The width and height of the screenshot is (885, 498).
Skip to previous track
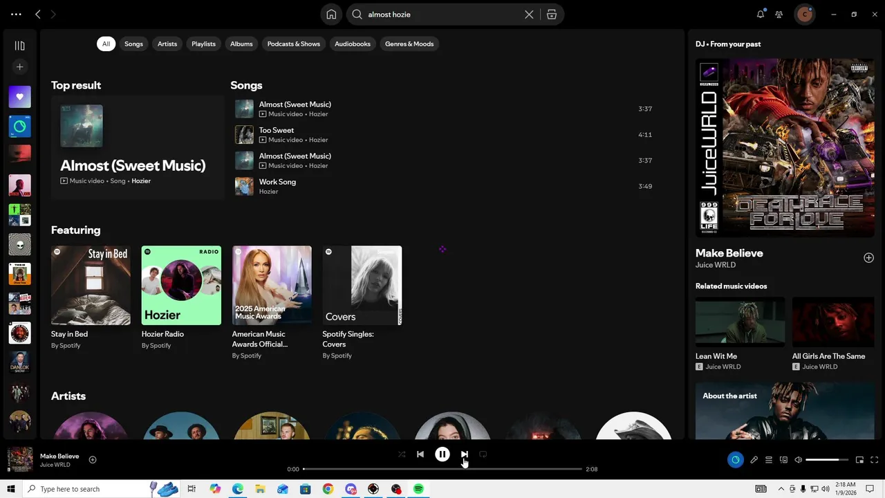(420, 454)
